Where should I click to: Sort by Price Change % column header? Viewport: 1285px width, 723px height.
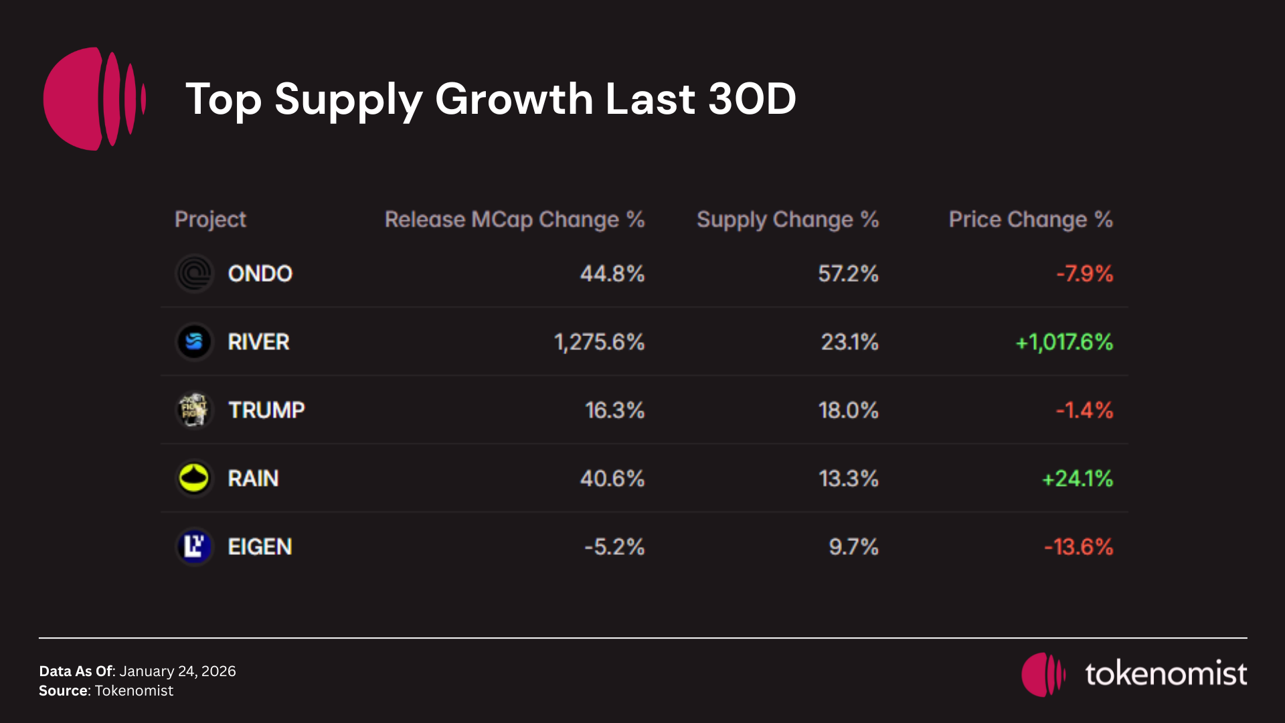point(1030,220)
